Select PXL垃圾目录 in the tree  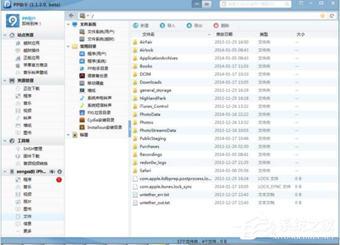point(99,112)
